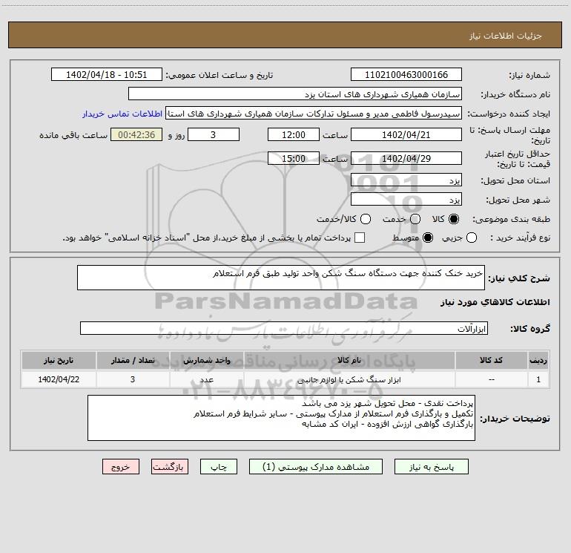Click the need date cell 1402/04/22
Viewport: 571px width, 553px height.
click(x=59, y=379)
